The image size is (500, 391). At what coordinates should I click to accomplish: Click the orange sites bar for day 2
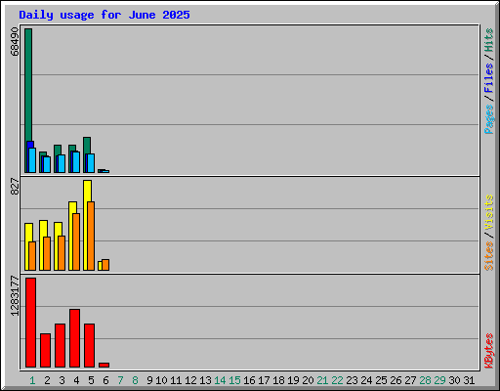click(47, 253)
